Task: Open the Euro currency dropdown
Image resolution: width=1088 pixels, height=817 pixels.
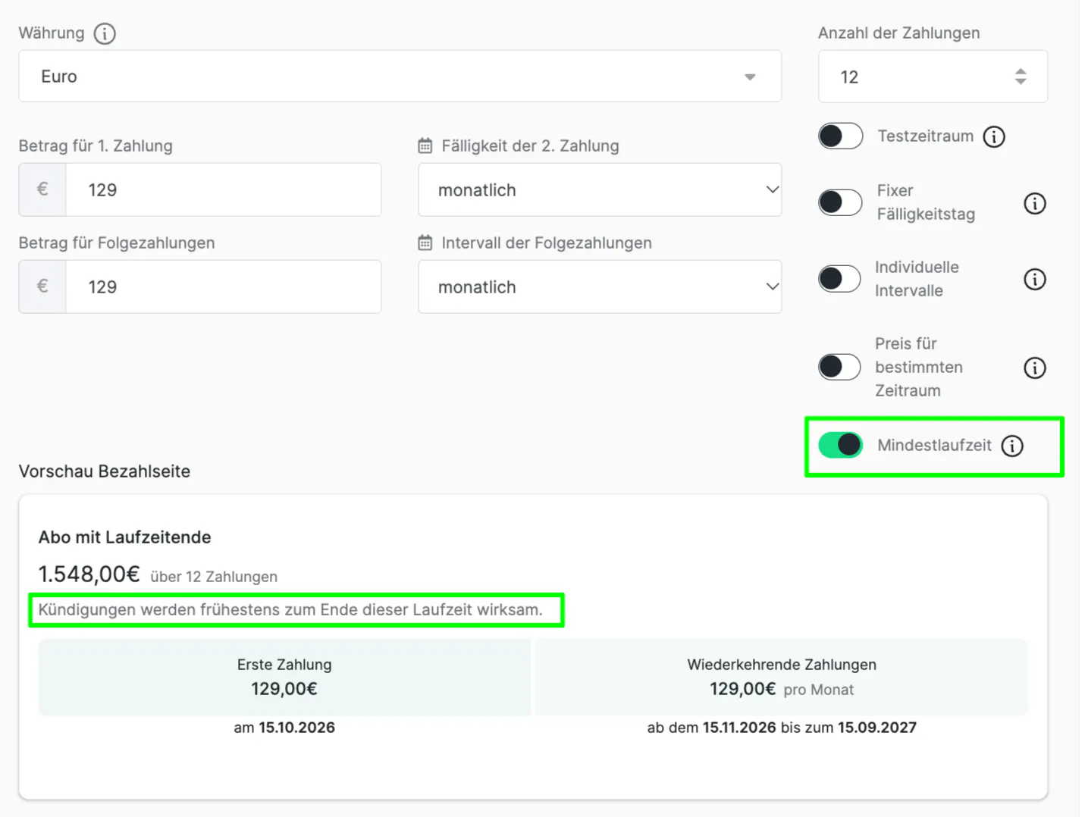Action: point(400,77)
